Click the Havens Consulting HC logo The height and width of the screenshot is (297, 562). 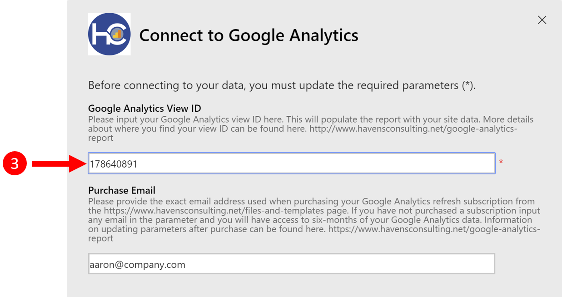(109, 34)
